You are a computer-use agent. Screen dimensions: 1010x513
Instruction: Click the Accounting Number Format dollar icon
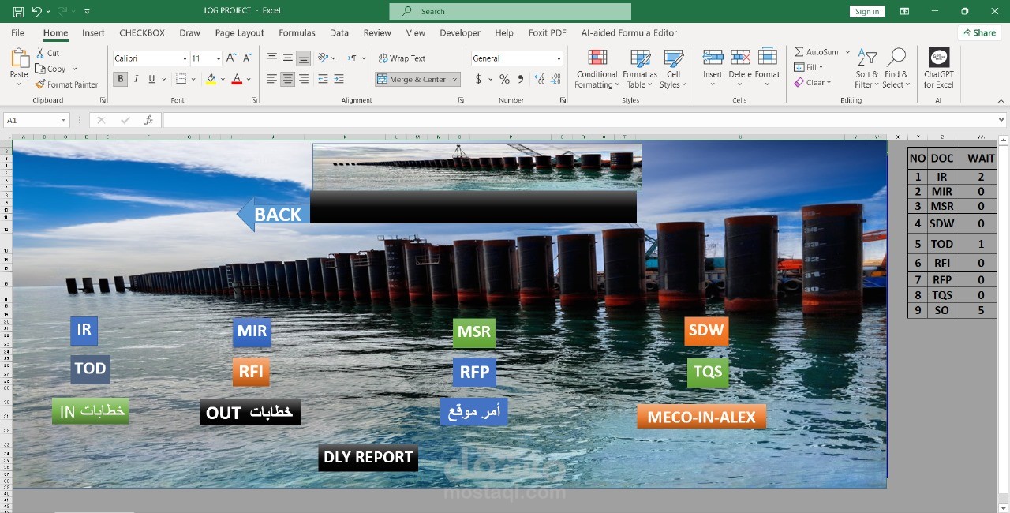478,79
